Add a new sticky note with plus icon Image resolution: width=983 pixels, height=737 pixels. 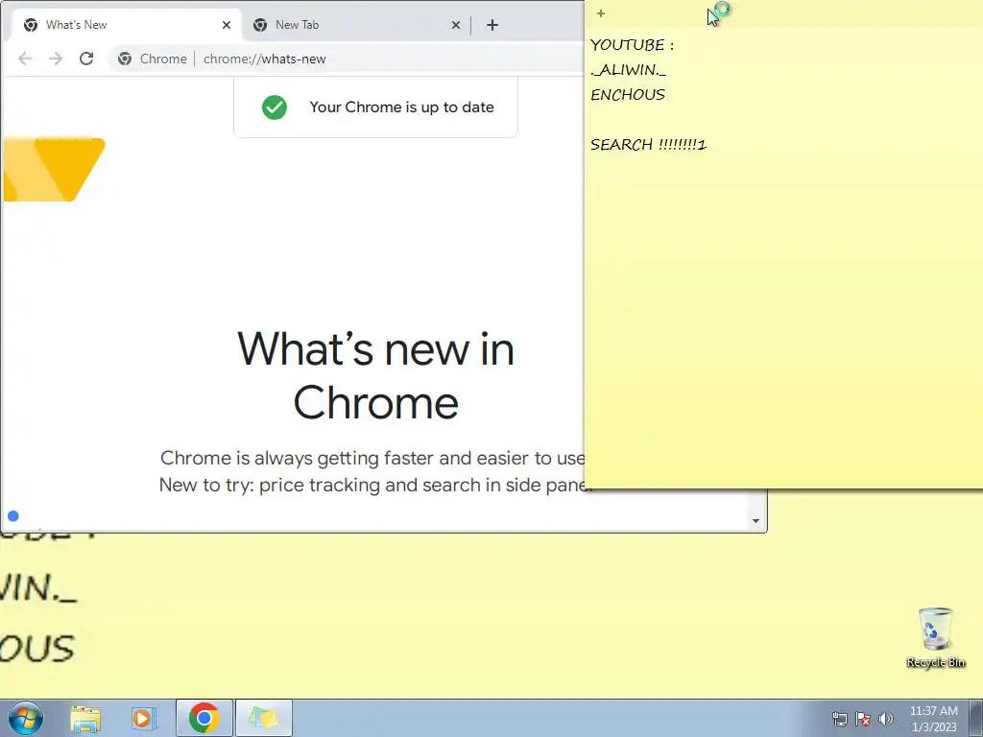(601, 13)
